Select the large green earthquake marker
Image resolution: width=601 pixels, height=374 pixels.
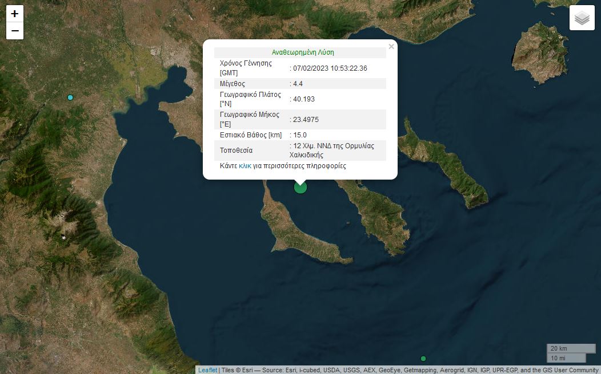[x=300, y=187]
